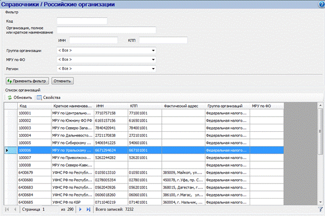Click the row indicator arrow of row 100006
Screen dimensions: 325x216
point(7,150)
